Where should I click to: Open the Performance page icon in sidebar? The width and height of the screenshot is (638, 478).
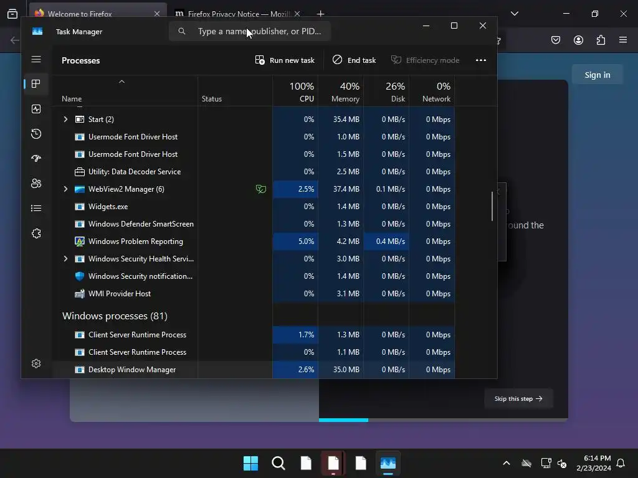(x=36, y=109)
